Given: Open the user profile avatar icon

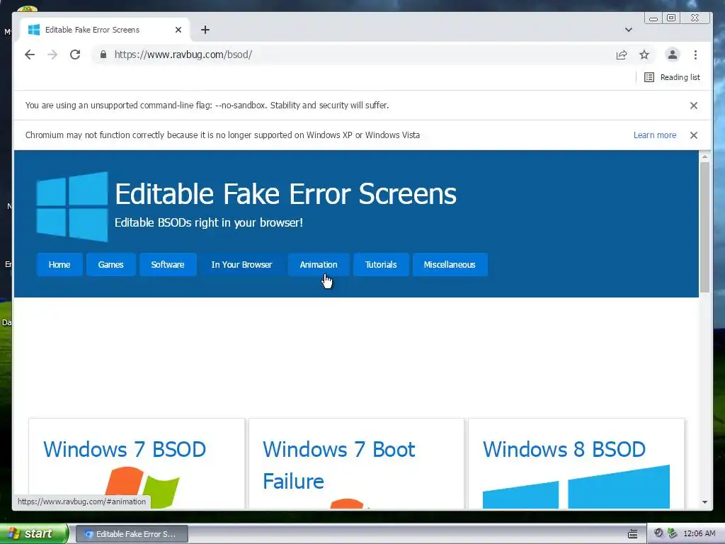Looking at the screenshot, I should pyautogui.click(x=673, y=55).
